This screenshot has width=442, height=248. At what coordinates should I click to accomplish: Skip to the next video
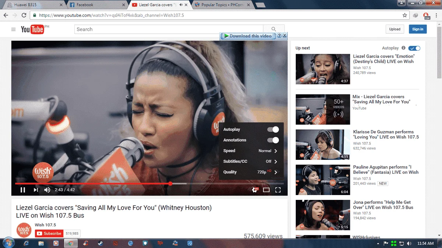(36, 190)
